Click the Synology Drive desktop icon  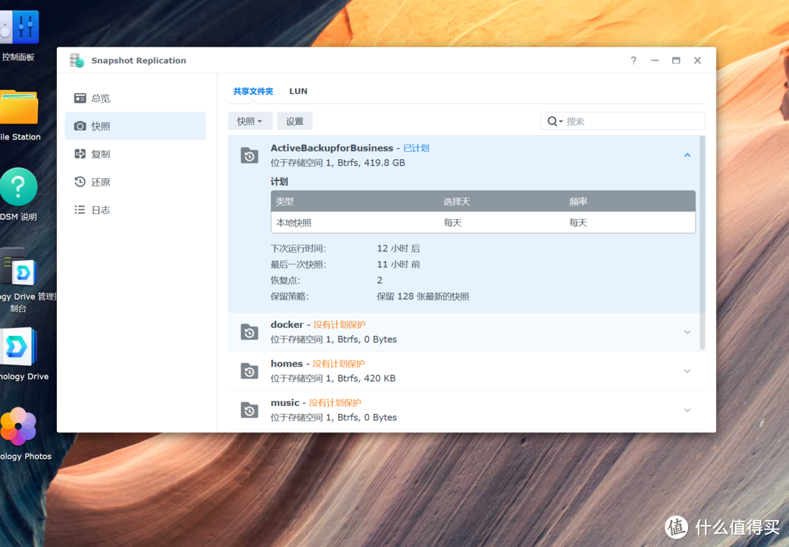(19, 348)
